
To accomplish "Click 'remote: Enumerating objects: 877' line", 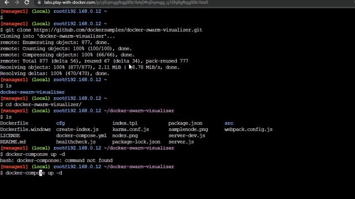I will tap(54, 43).
